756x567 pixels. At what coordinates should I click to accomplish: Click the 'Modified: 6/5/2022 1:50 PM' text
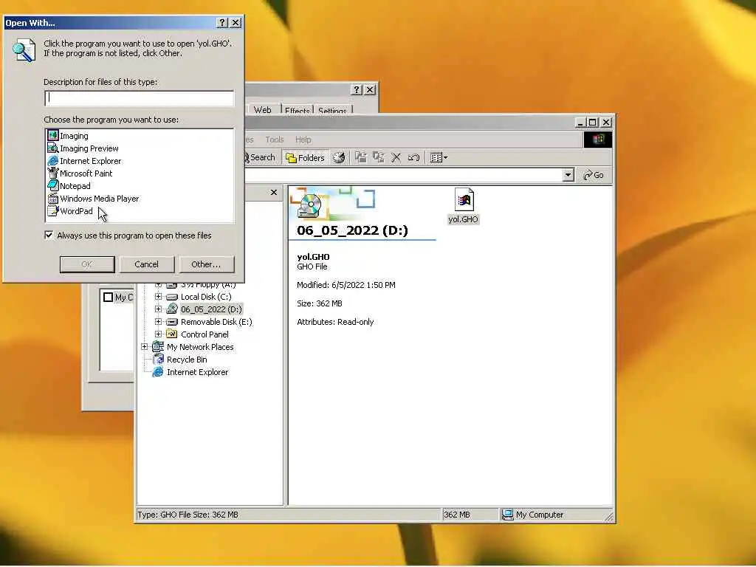[346, 285]
